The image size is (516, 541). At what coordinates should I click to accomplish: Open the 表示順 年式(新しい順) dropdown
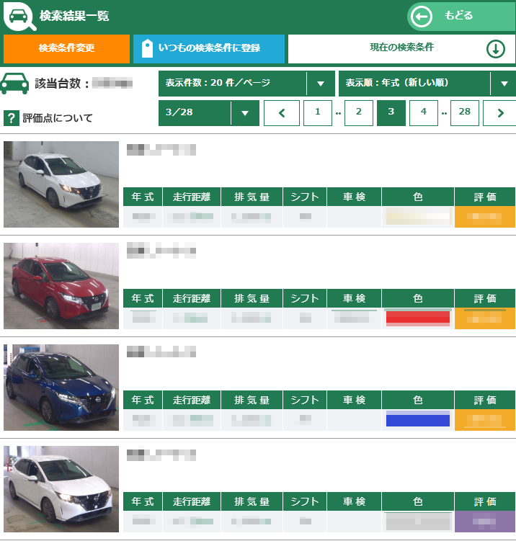(x=427, y=83)
